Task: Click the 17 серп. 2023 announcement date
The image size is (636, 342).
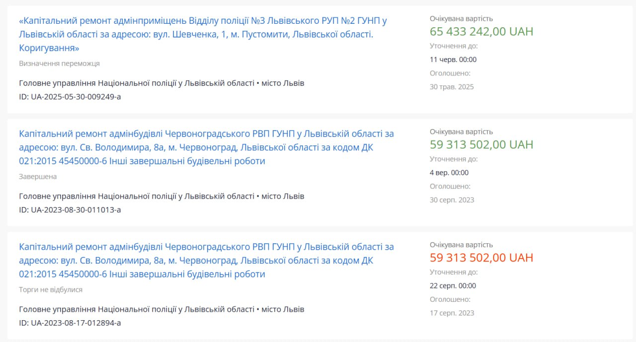Action: [452, 313]
